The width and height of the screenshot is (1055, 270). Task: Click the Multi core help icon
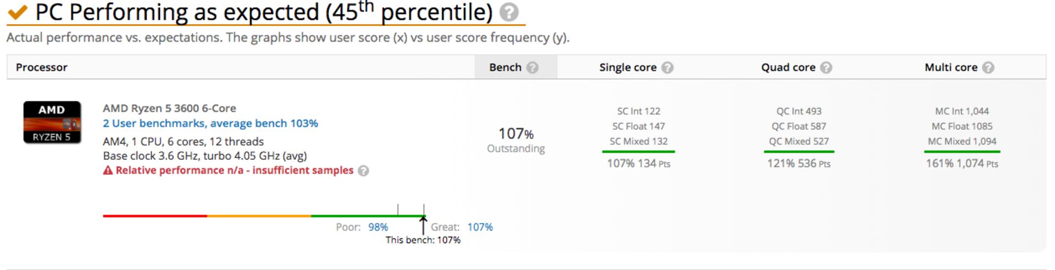coord(988,67)
